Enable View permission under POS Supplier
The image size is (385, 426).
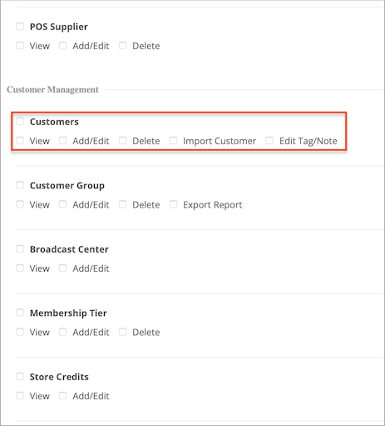[x=20, y=46]
